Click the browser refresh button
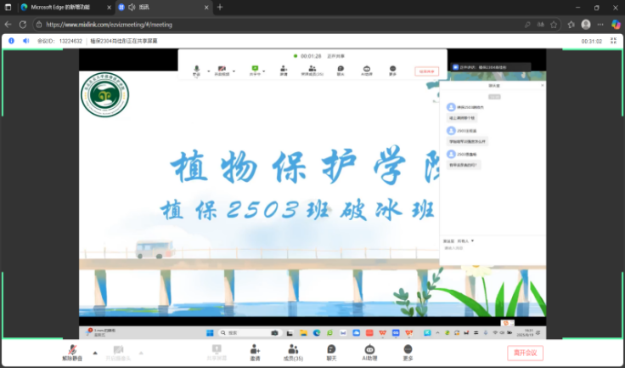 click(22, 25)
